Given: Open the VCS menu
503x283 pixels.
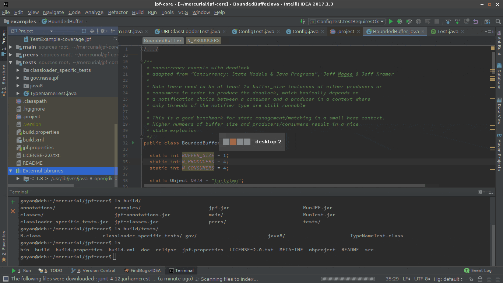Looking at the screenshot, I should click(183, 12).
